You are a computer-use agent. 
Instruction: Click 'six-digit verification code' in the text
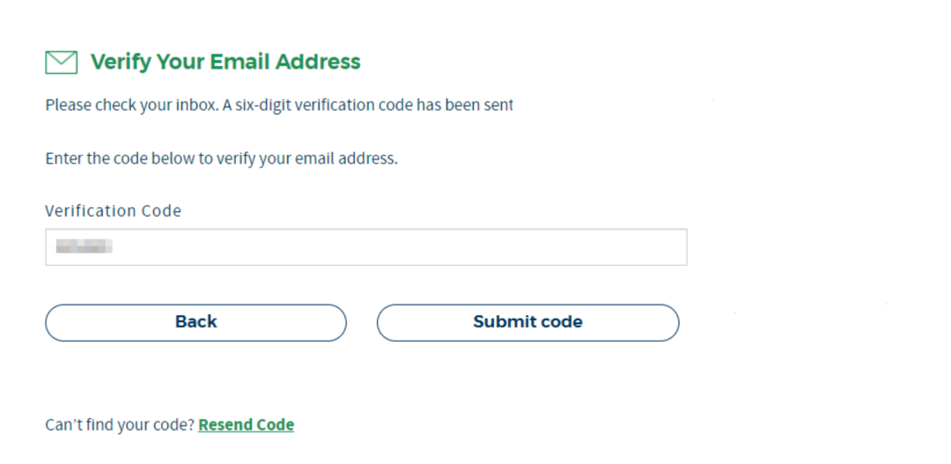324,106
